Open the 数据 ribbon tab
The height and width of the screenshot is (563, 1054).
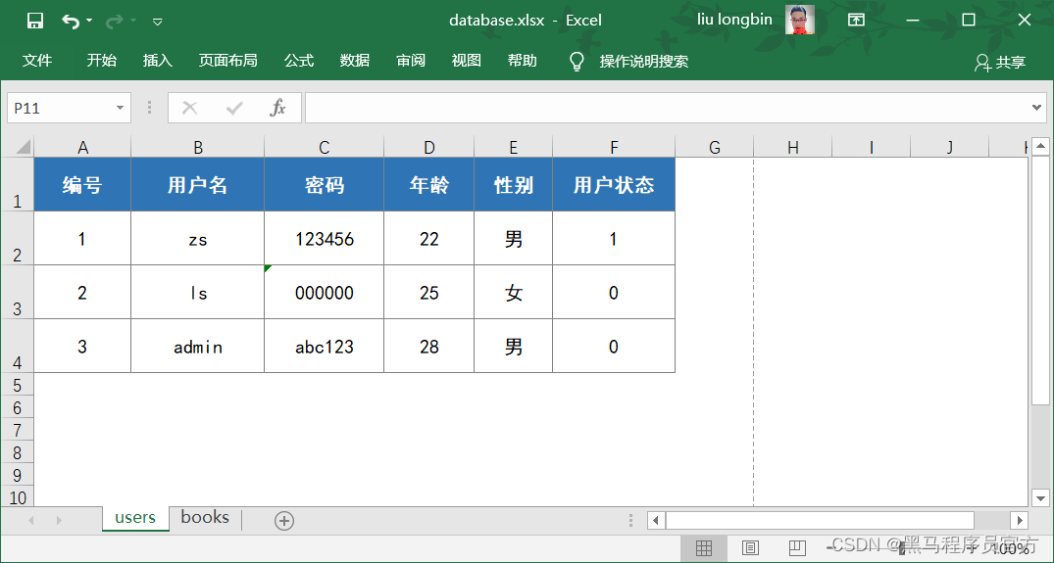click(354, 61)
